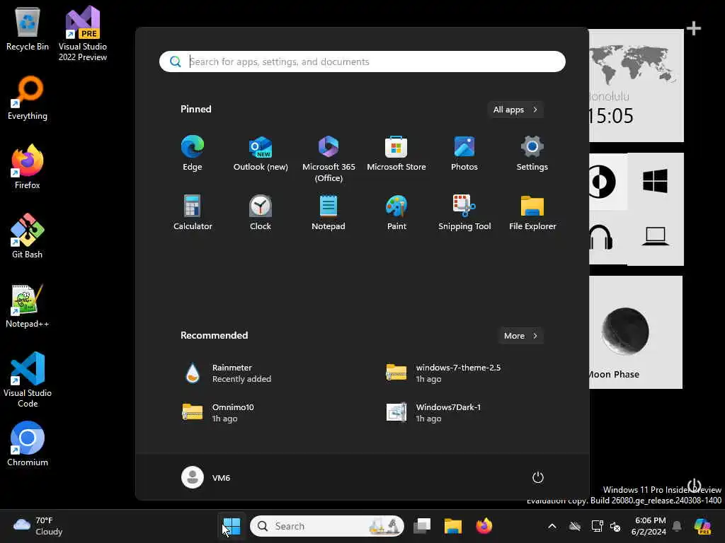The width and height of the screenshot is (725, 543).
Task: Select Visual Studio 2022 Preview desktop shortcut
Action: (83, 34)
